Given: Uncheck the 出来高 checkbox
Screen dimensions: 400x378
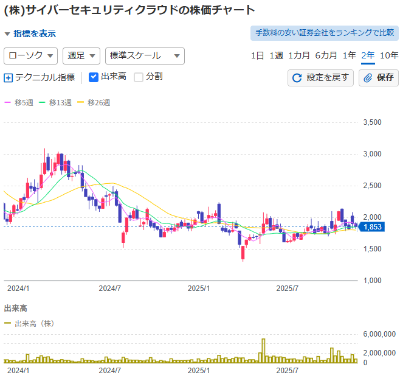Looking at the screenshot, I should pyautogui.click(x=94, y=77).
